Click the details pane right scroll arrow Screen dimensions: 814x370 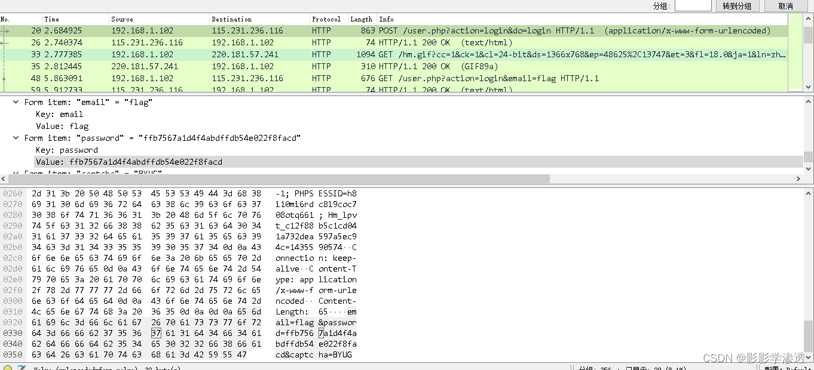(798, 178)
